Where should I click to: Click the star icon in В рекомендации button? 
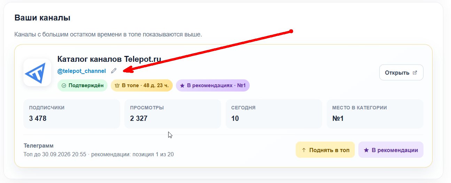[x=366, y=150]
